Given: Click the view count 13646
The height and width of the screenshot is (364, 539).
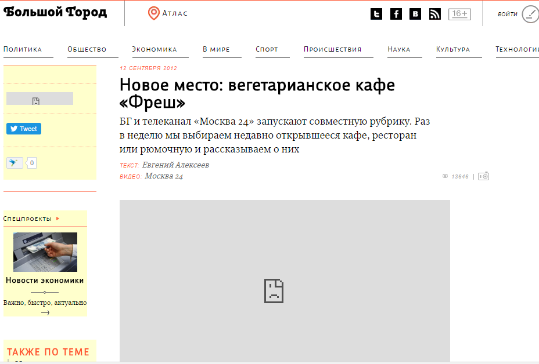Looking at the screenshot, I should [x=460, y=176].
